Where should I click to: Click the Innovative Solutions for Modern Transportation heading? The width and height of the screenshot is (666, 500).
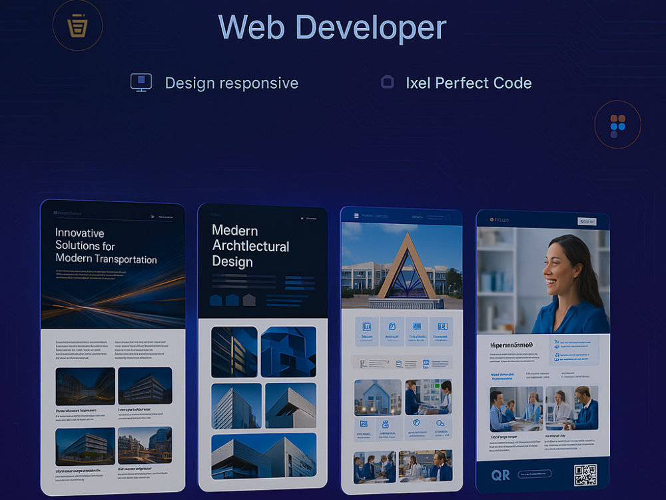106,246
